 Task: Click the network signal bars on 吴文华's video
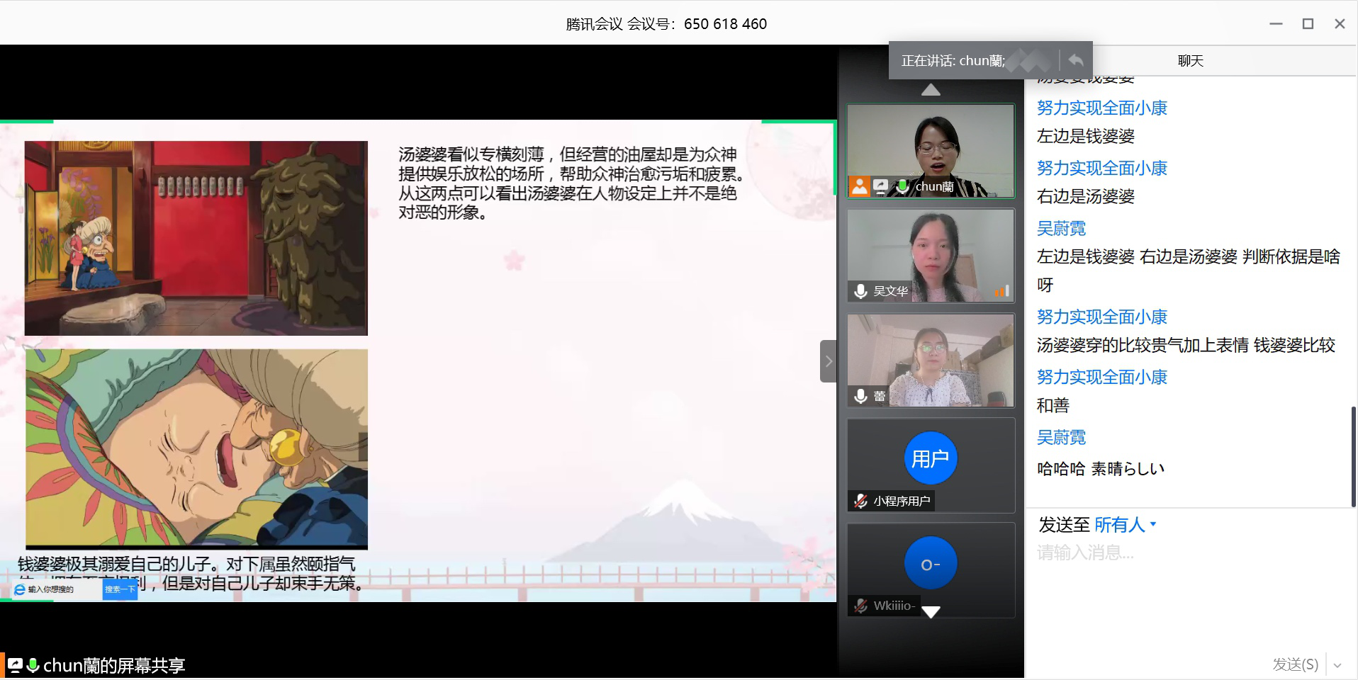[x=1001, y=290]
